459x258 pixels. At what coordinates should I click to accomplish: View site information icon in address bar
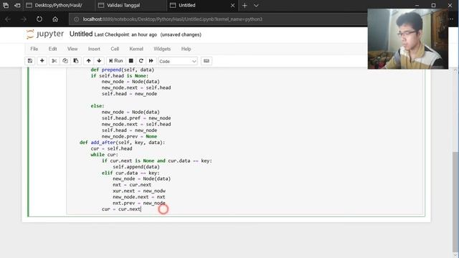(x=77, y=19)
